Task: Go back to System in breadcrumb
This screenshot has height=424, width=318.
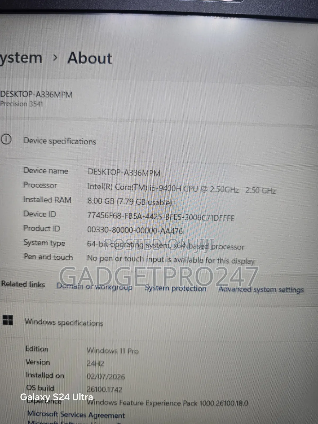Action: (x=21, y=58)
